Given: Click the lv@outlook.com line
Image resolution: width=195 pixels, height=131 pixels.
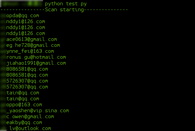Looking at the screenshot, I should (x=28, y=128).
